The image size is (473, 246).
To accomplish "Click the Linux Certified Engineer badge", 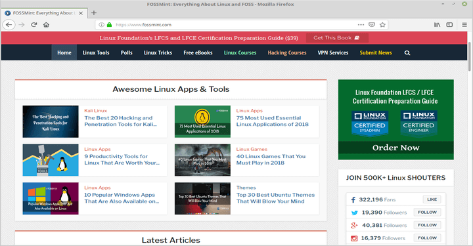I will click(418, 123).
